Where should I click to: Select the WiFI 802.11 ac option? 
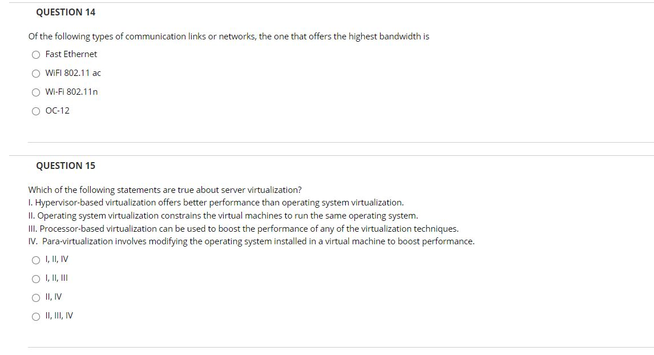(36, 73)
